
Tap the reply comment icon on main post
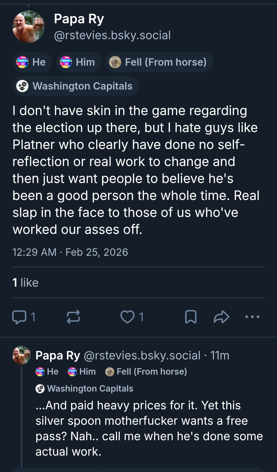19,317
